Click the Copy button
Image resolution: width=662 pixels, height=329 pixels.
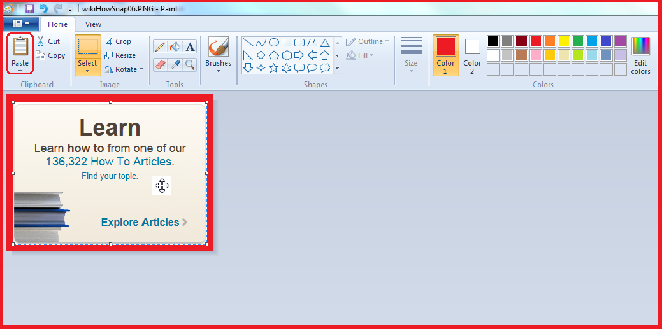(x=50, y=55)
